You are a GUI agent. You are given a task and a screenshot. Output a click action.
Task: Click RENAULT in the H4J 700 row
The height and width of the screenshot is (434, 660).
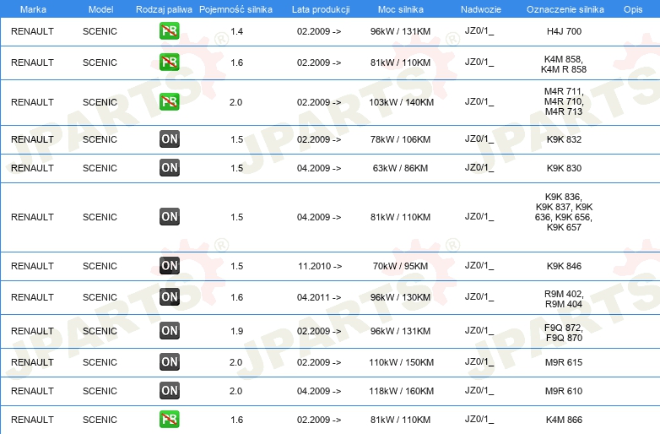coord(32,31)
